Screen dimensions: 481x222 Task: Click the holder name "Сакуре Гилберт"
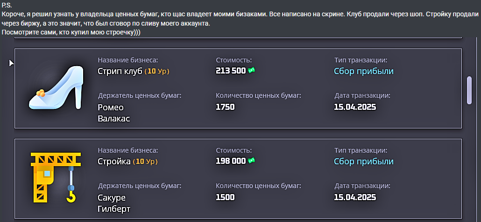114,203
